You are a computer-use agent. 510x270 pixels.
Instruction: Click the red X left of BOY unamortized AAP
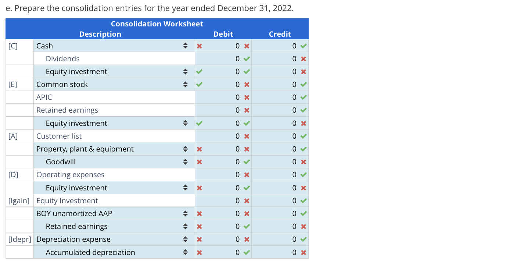click(200, 213)
